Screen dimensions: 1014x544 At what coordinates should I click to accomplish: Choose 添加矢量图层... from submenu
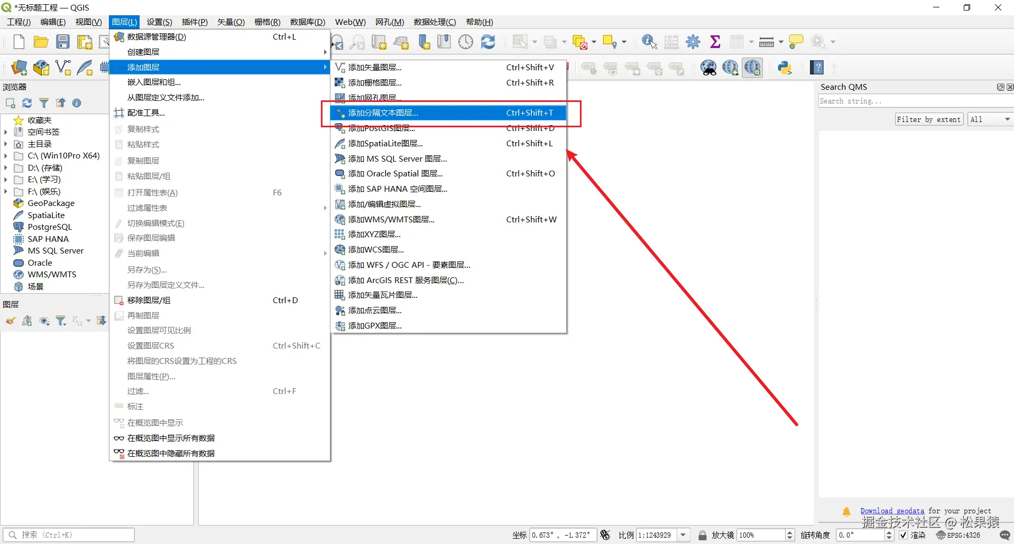click(448, 68)
